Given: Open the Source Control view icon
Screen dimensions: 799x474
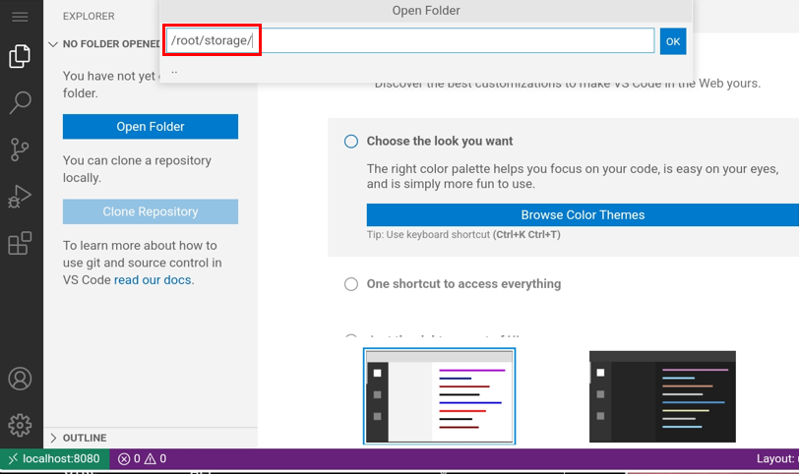Looking at the screenshot, I should 20,149.
